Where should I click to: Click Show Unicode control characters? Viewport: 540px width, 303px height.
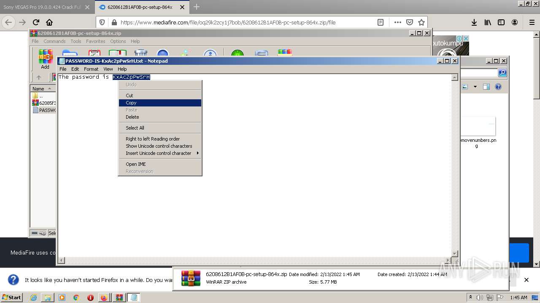tap(160, 146)
